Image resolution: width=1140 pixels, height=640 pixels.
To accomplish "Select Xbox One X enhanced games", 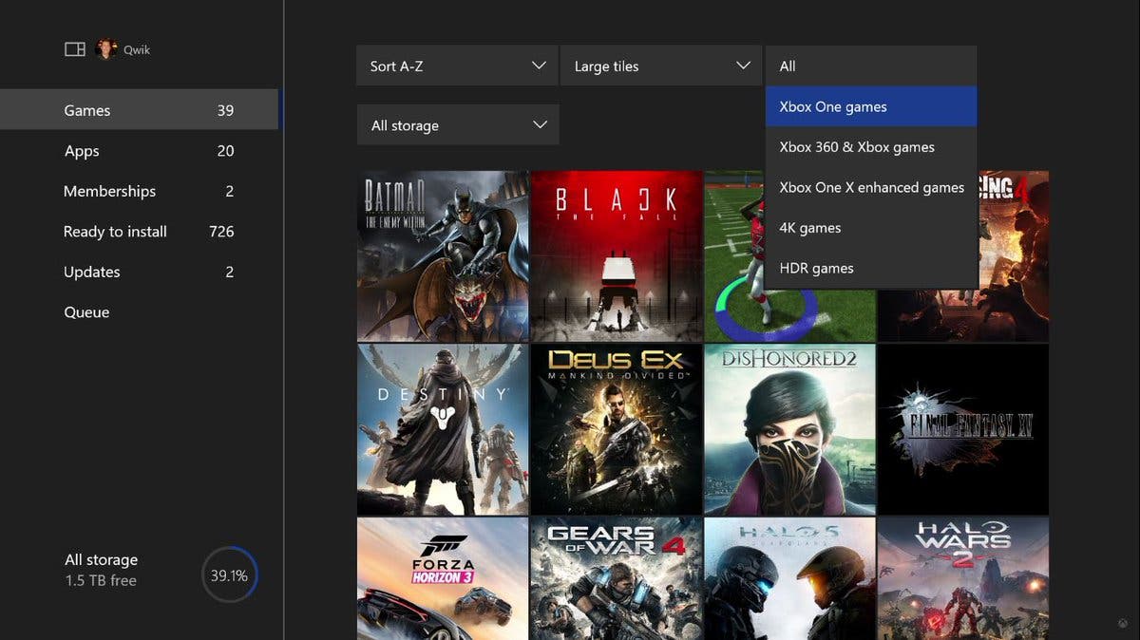I will pos(871,187).
